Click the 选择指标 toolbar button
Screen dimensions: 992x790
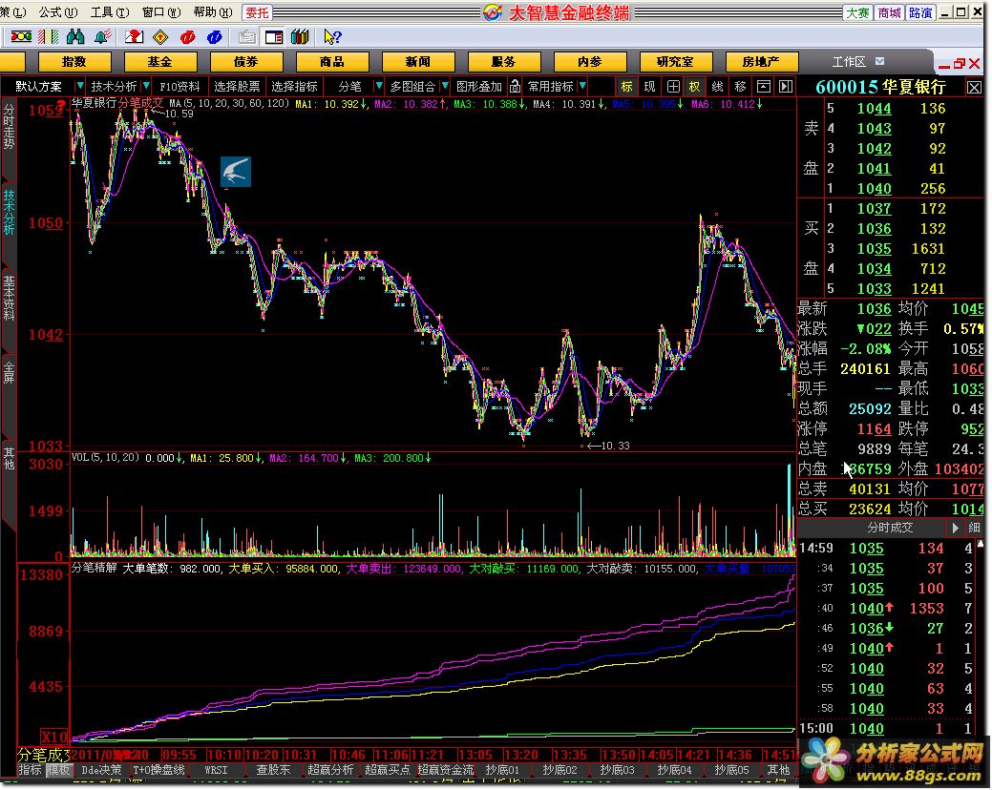coord(294,87)
